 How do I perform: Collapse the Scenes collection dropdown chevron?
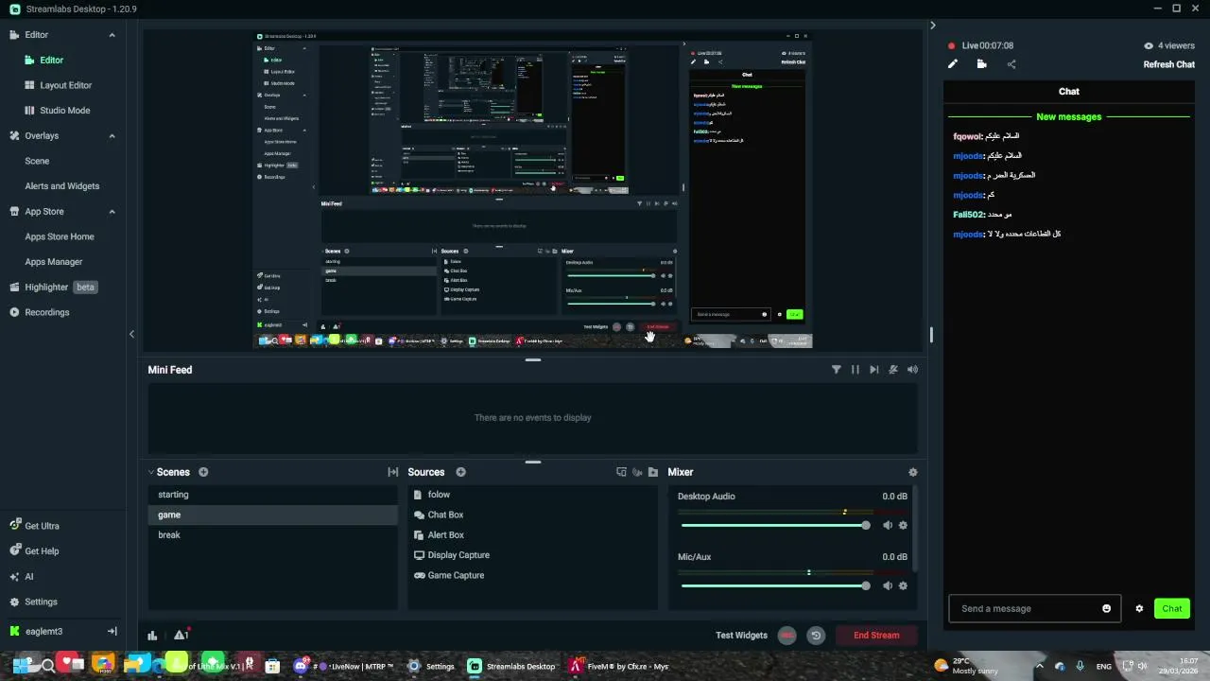[151, 472]
